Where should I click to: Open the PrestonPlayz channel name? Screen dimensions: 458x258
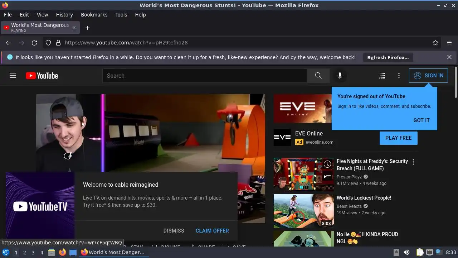click(349, 177)
